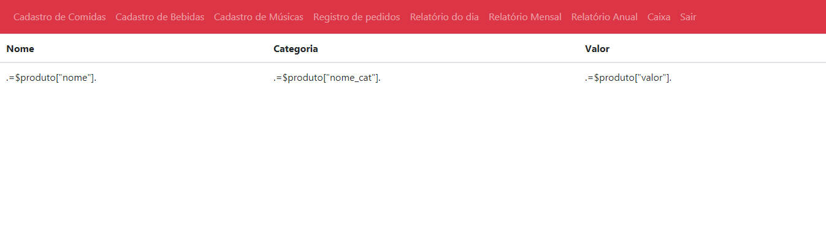View the Relatório Mensal page
The image size is (826, 251).
click(525, 17)
